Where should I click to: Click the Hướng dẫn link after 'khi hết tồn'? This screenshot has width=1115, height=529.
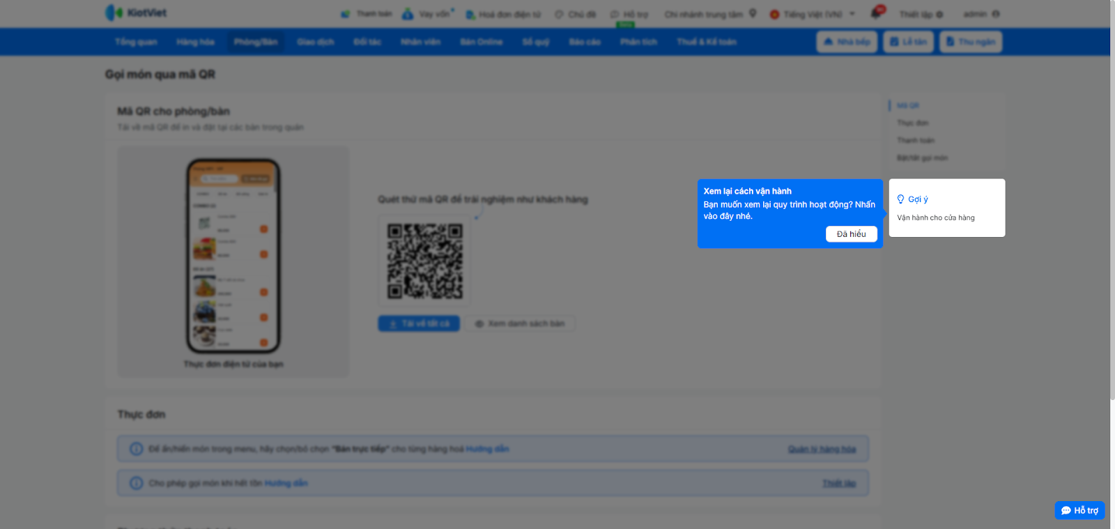click(286, 483)
